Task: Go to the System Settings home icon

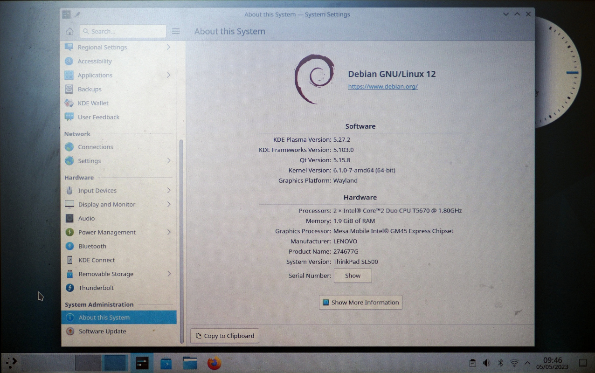Action: (70, 31)
